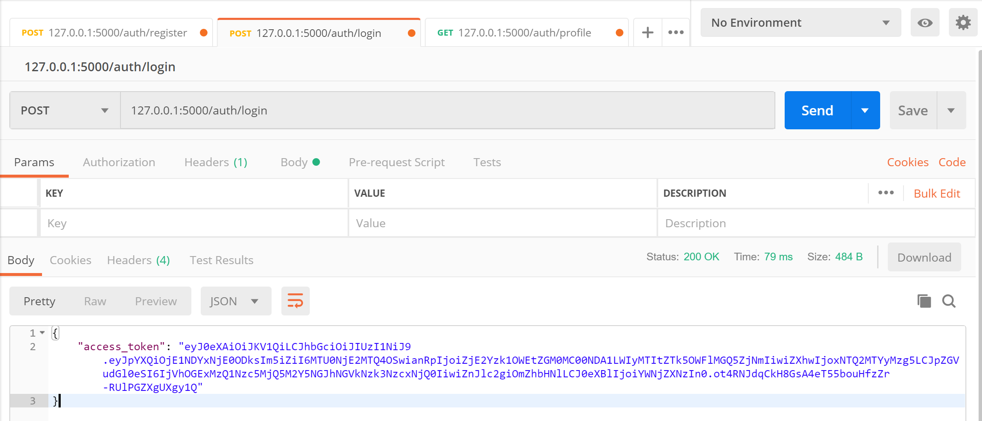Open the POST method dropdown
This screenshot has width=982, height=421.
pyautogui.click(x=63, y=110)
